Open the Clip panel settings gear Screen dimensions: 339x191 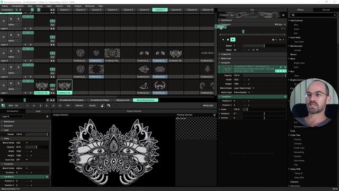pyautogui.click(x=283, y=15)
